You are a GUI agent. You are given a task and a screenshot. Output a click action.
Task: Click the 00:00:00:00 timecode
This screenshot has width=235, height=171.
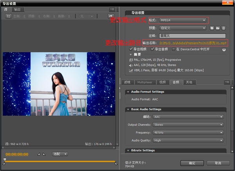(x=17, y=155)
